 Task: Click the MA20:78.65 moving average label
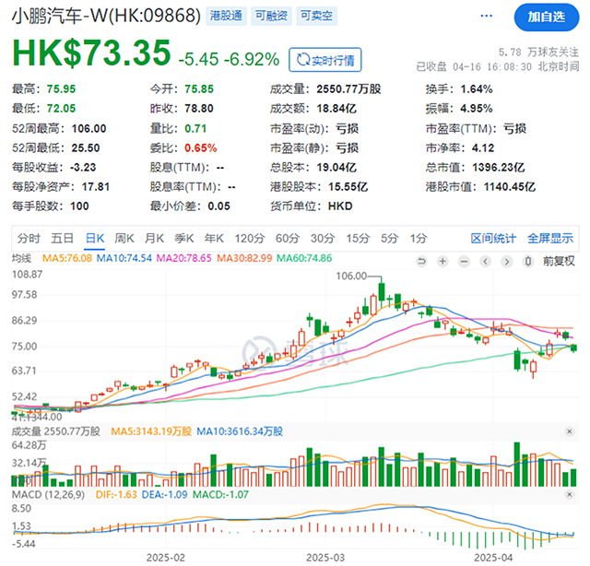tap(184, 258)
